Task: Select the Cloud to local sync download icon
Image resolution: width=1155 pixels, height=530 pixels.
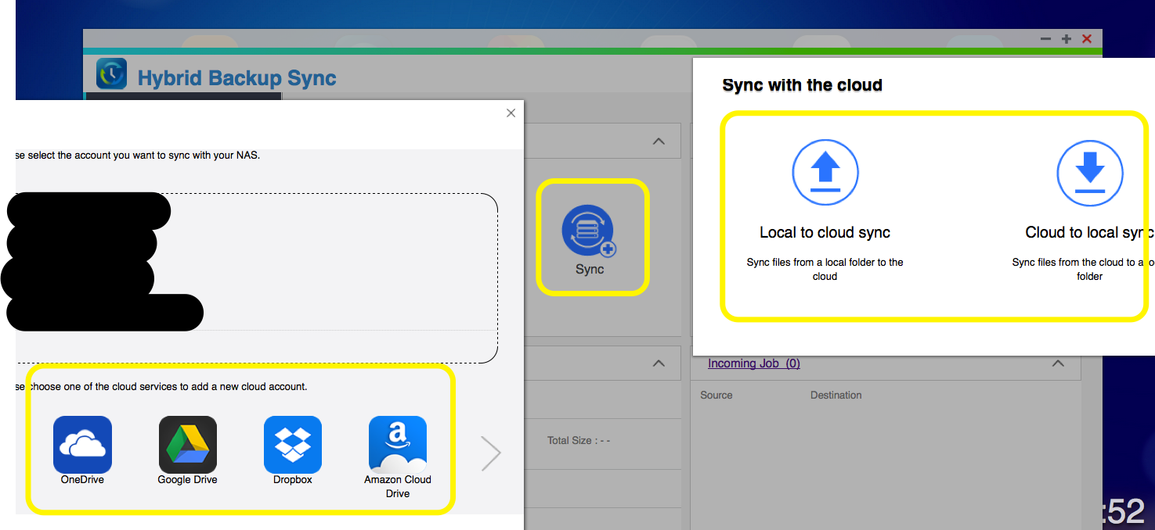Action: click(x=1089, y=173)
